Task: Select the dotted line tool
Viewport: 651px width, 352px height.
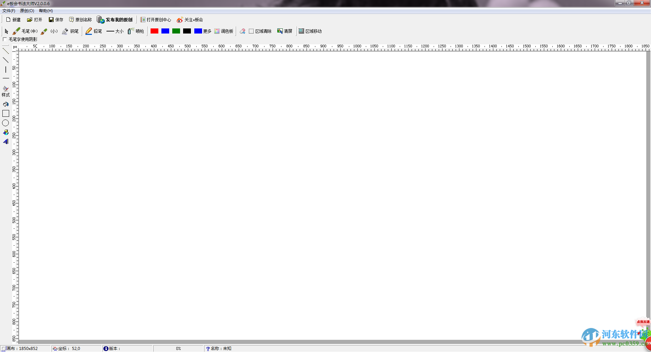Action: pyautogui.click(x=6, y=51)
